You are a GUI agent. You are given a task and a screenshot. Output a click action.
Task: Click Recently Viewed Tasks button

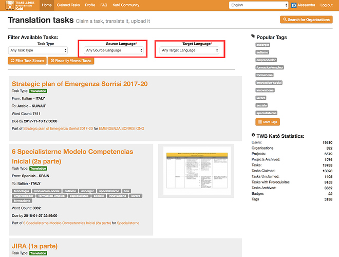tap(71, 61)
